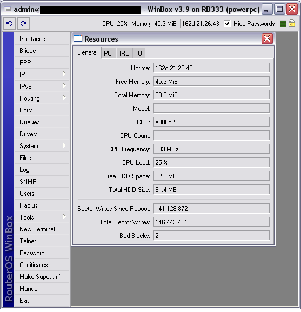Image resolution: width=301 pixels, height=312 pixels.
Task: Open the Bridge menu item
Action: pos(42,51)
